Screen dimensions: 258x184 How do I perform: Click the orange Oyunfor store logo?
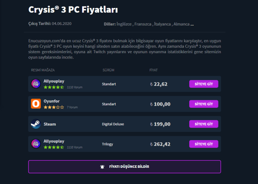tap(36, 104)
